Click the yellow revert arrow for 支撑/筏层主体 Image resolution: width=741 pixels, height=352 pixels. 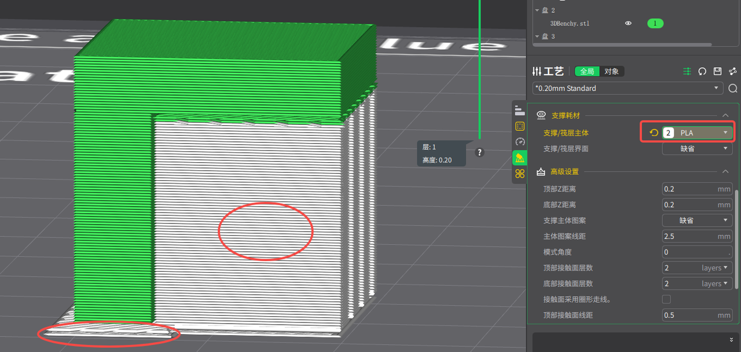coord(654,133)
